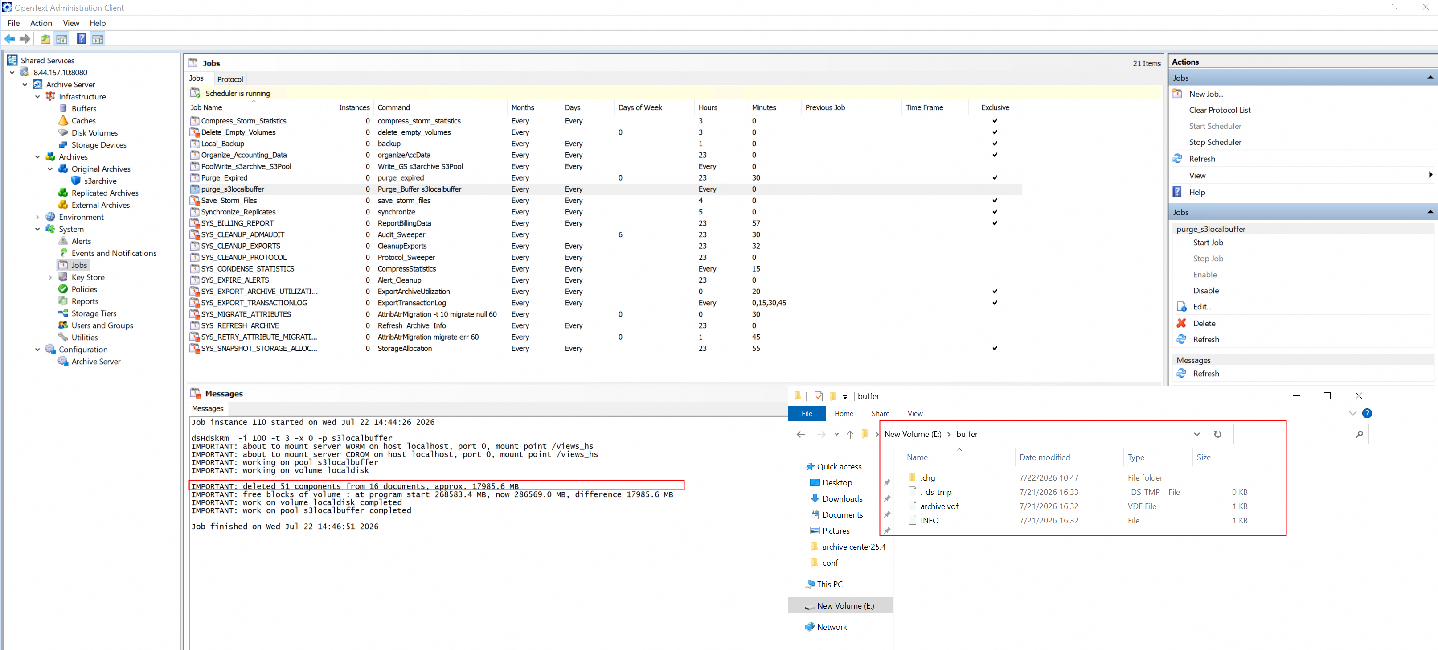The height and width of the screenshot is (650, 1438).
Task: Collapse the Archive Server tree node
Action: pos(25,85)
